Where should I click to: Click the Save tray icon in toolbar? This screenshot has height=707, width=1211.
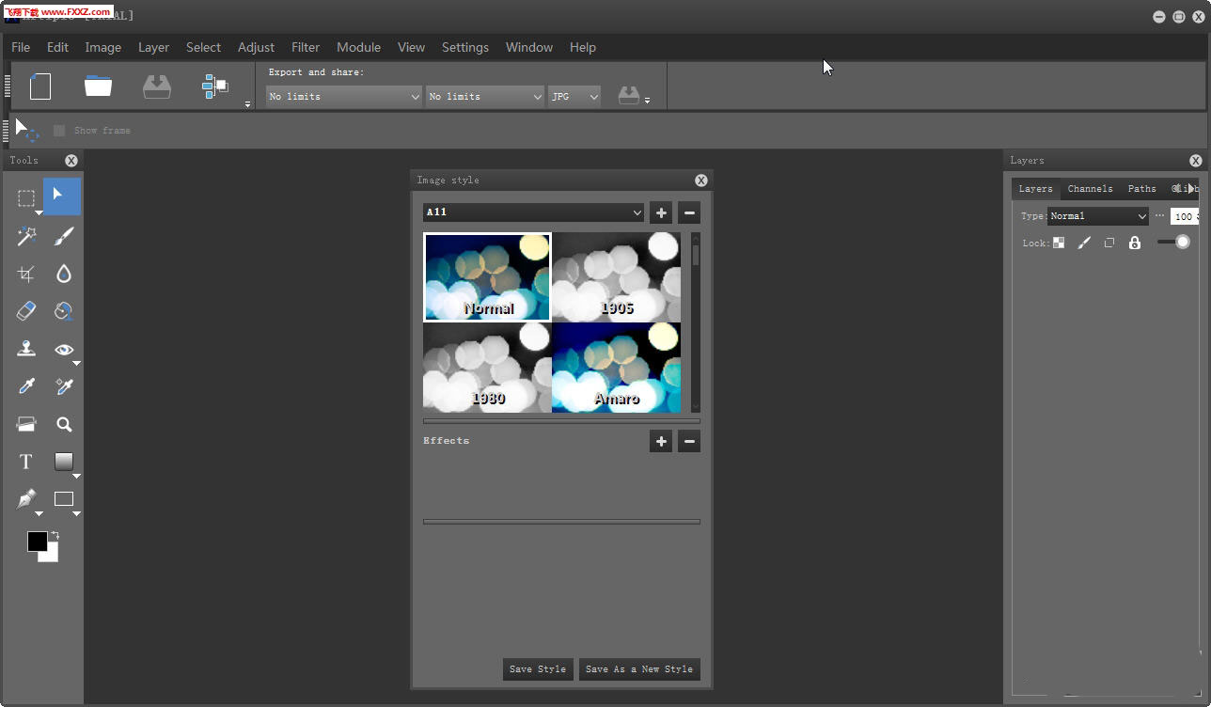[157, 86]
